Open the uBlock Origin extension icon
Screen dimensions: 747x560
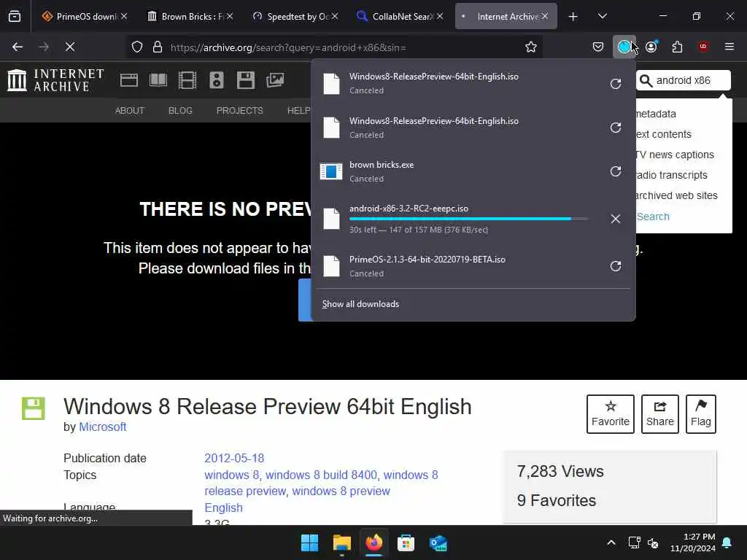point(703,47)
